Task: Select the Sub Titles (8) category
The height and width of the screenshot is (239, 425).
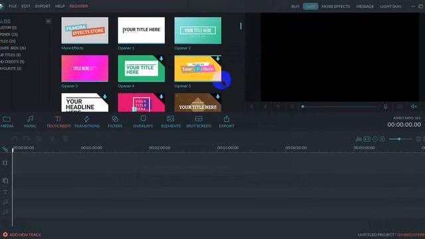Action: point(11,54)
